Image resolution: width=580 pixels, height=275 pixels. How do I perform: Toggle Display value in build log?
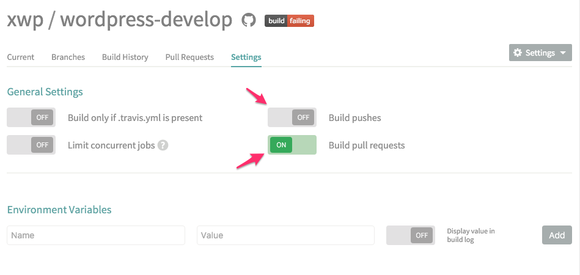pos(411,235)
